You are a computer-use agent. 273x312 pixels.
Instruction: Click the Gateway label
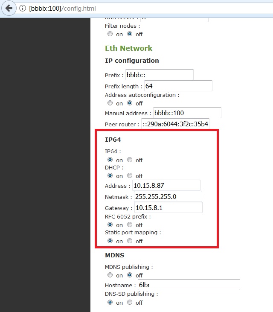pos(119,208)
